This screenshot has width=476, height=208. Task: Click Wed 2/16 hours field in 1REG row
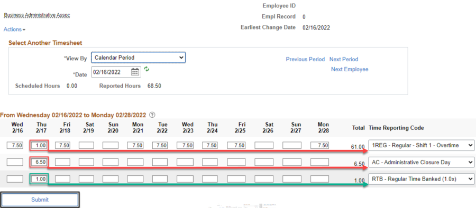(x=15, y=145)
